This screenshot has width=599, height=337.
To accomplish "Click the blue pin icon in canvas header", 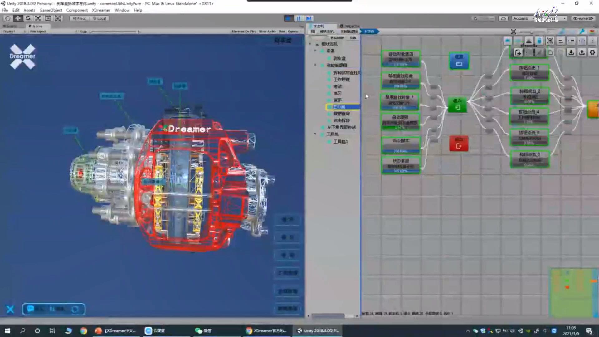I will click(582, 32).
